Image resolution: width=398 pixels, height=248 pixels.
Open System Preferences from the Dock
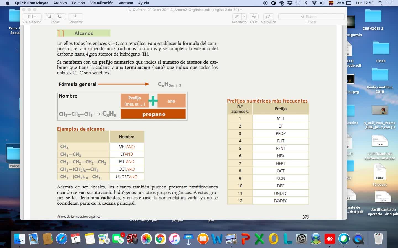click(x=302, y=239)
